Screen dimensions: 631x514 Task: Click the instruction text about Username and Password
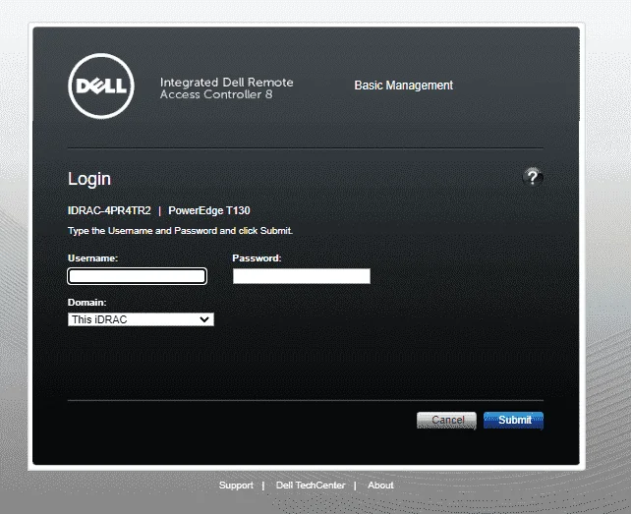click(180, 231)
